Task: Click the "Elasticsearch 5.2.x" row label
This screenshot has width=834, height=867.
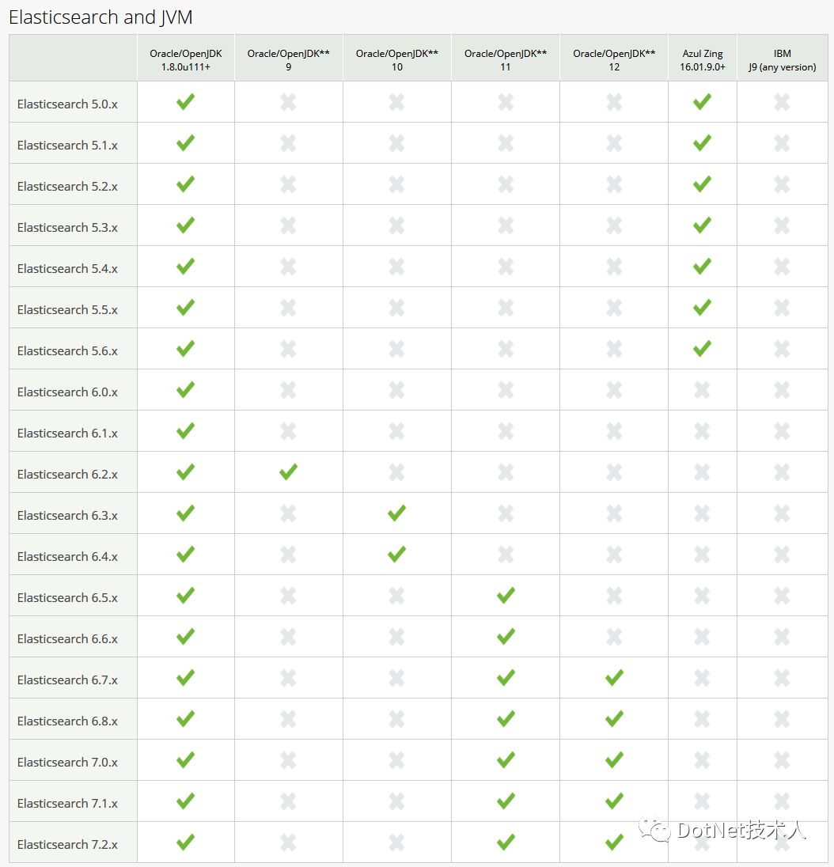Action: pos(67,187)
